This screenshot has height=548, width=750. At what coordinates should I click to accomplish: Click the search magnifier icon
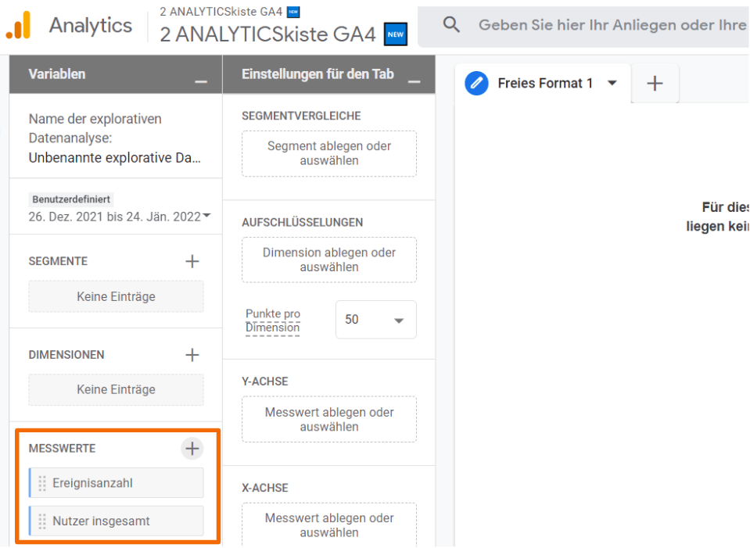tap(451, 25)
